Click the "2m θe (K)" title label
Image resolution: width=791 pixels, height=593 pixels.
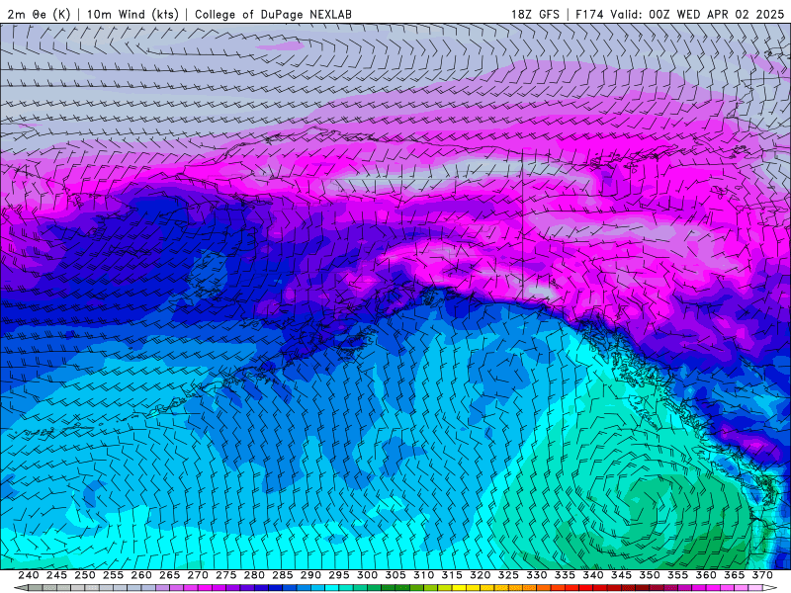click(x=39, y=14)
